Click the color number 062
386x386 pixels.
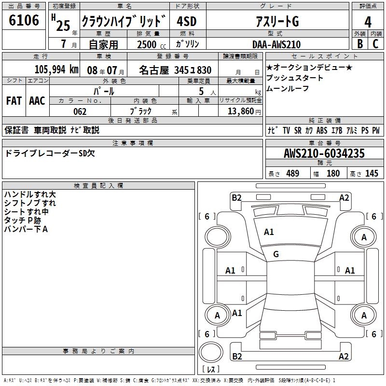80,111
